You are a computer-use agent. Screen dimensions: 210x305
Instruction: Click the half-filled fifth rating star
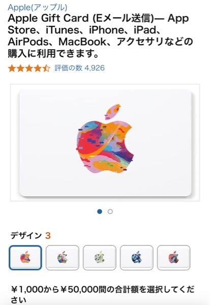(46, 69)
